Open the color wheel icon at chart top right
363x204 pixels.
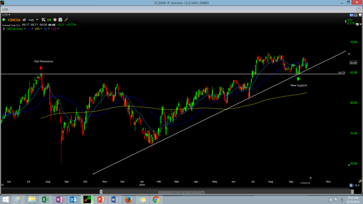pos(357,24)
